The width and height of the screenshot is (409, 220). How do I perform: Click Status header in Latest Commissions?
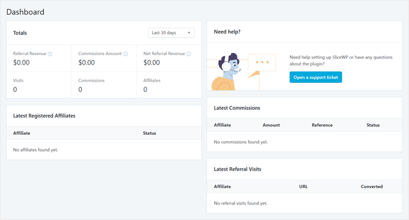(373, 125)
